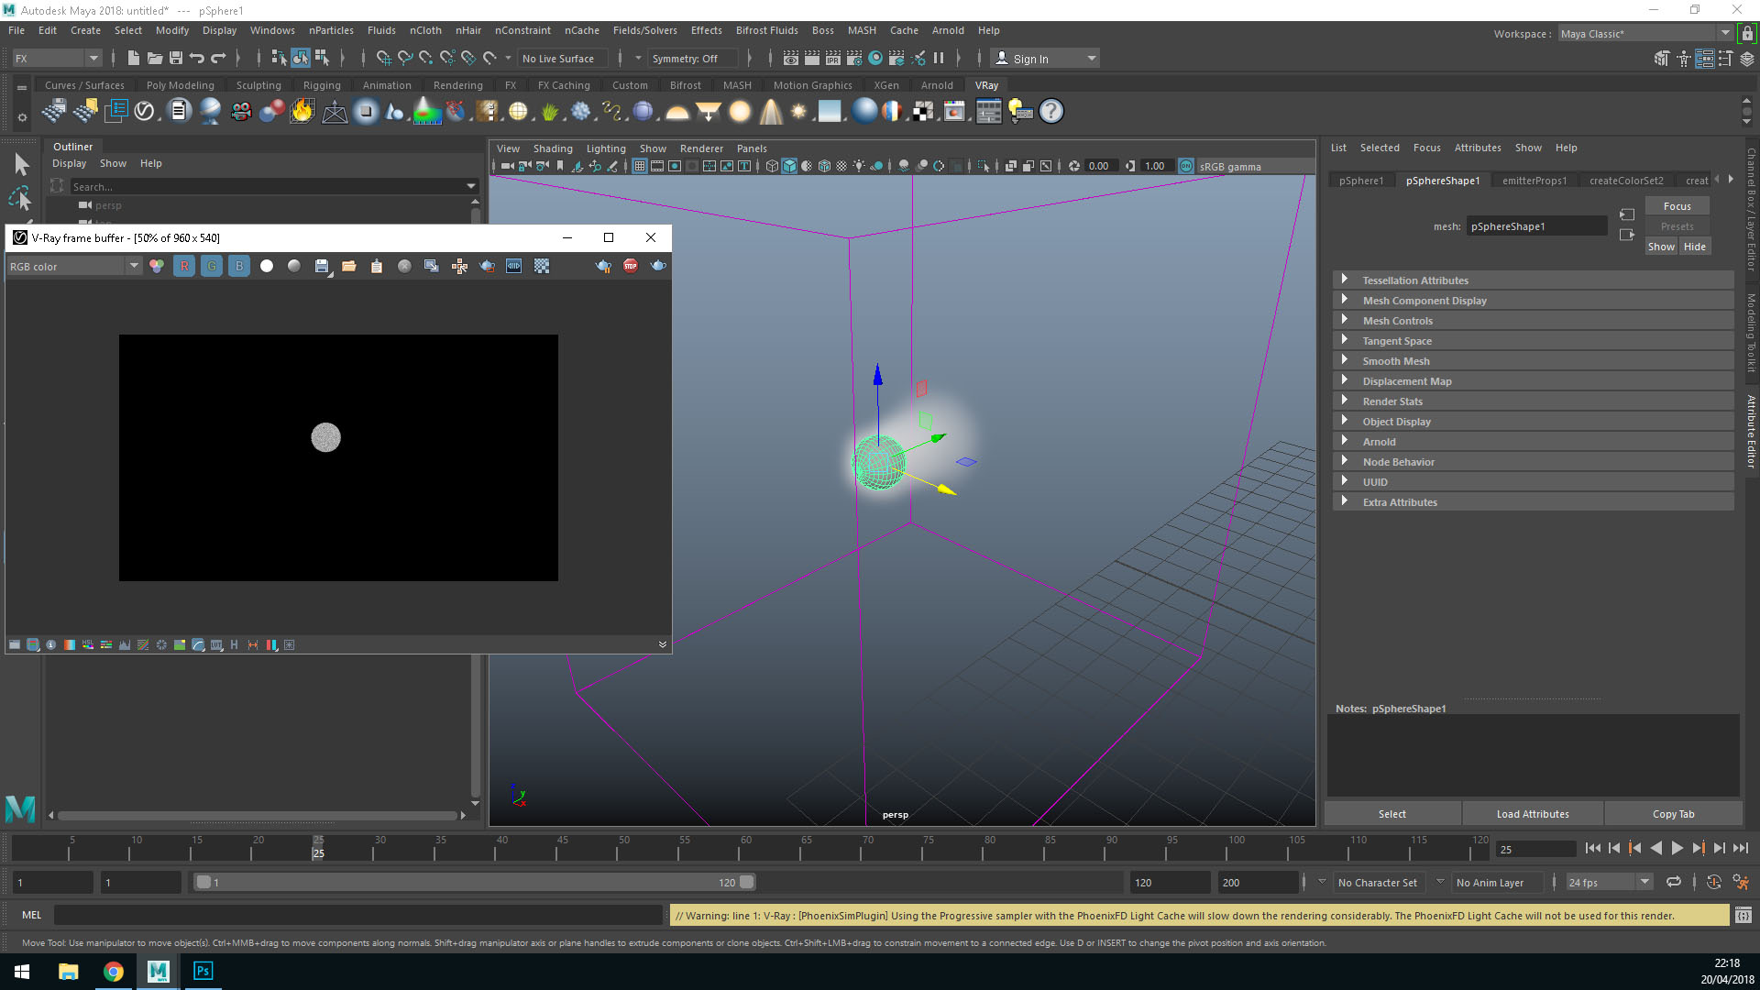Toggle monochromatic mode gray sphere button

[x=294, y=266]
